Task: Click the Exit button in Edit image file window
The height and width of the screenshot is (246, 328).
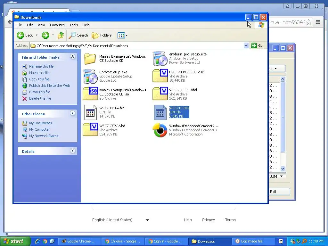Action: pos(279,192)
